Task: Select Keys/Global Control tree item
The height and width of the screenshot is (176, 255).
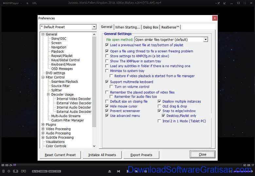Action: click(65, 60)
